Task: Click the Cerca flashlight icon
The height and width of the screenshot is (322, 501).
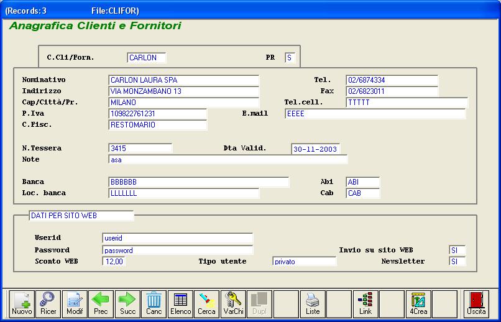Action: pos(207,304)
